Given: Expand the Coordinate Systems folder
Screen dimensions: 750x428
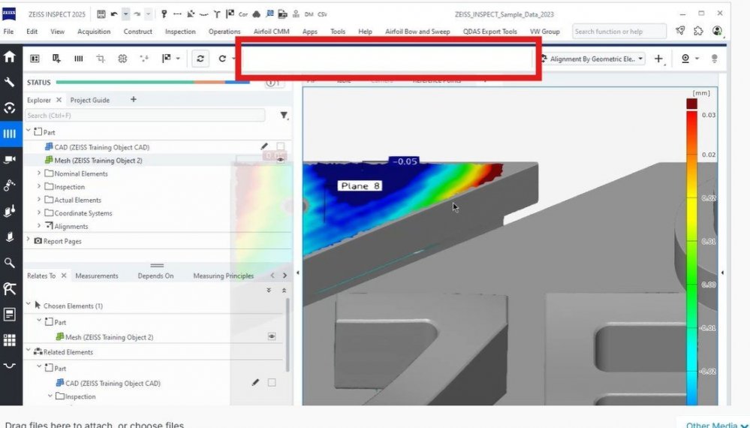Looking at the screenshot, I should [39, 212].
